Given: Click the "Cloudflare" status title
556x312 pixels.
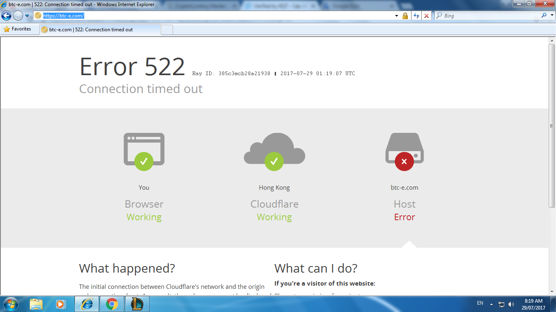Looking at the screenshot, I should pos(274,204).
